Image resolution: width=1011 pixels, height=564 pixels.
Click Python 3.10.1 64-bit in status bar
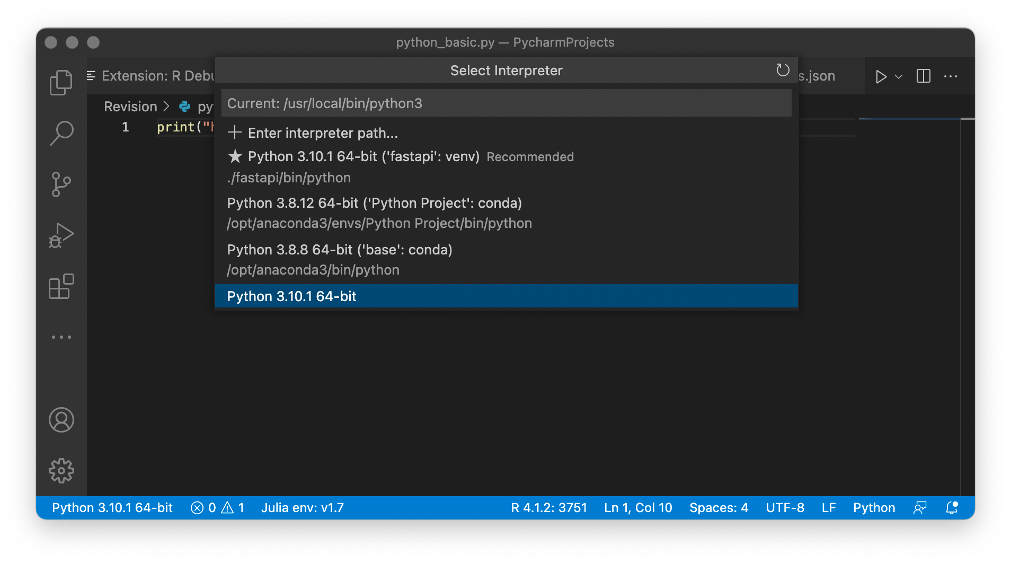tap(112, 508)
